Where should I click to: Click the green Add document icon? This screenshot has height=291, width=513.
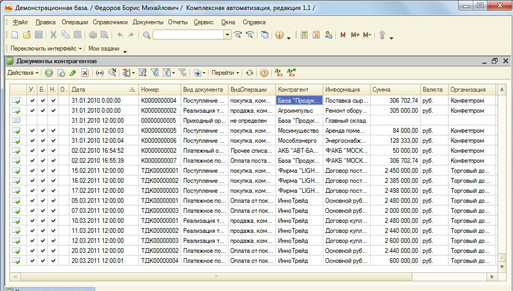tap(49, 73)
